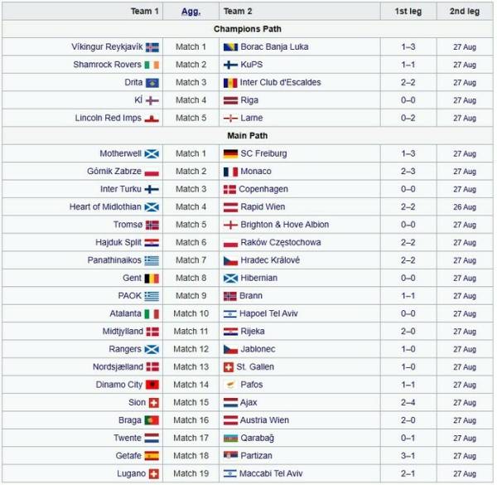Open Górnik Zabrze team link
Screen dimensions: 497x485
click(114, 172)
